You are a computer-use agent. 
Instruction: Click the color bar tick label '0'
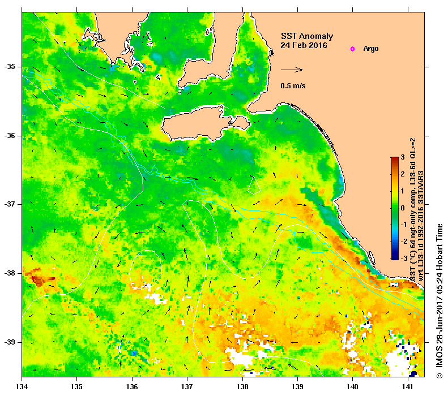point(403,208)
